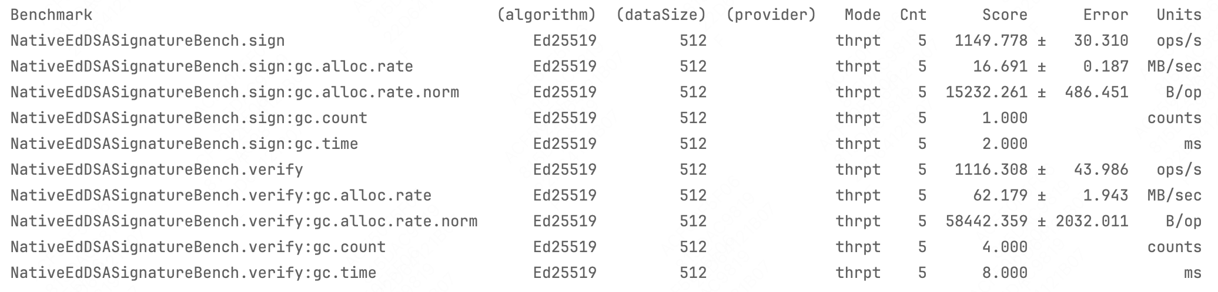Click the 1116.308 verify score value
This screenshot has width=1218, height=292.
click(x=991, y=170)
